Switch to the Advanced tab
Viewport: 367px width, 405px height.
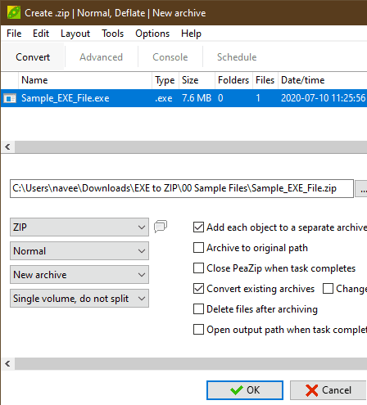pos(101,57)
